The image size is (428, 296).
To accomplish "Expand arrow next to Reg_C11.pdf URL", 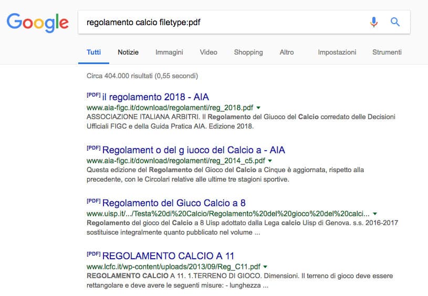I will pos(265,267).
